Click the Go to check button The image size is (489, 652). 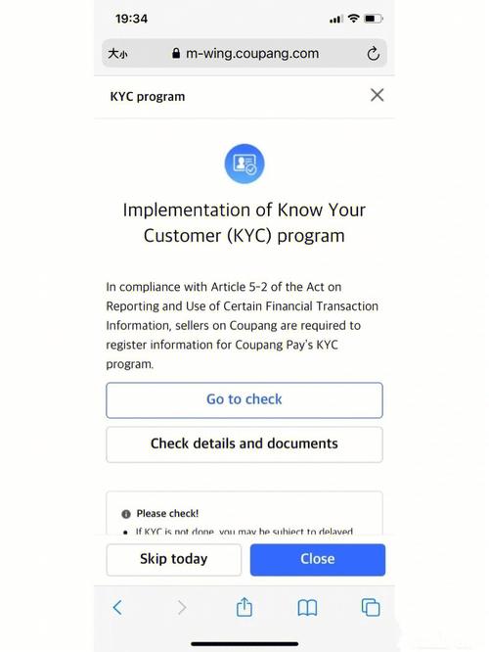(244, 400)
